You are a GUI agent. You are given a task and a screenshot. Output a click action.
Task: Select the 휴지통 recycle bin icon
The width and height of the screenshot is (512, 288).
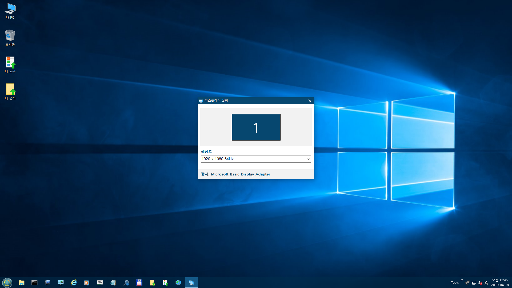point(10,38)
